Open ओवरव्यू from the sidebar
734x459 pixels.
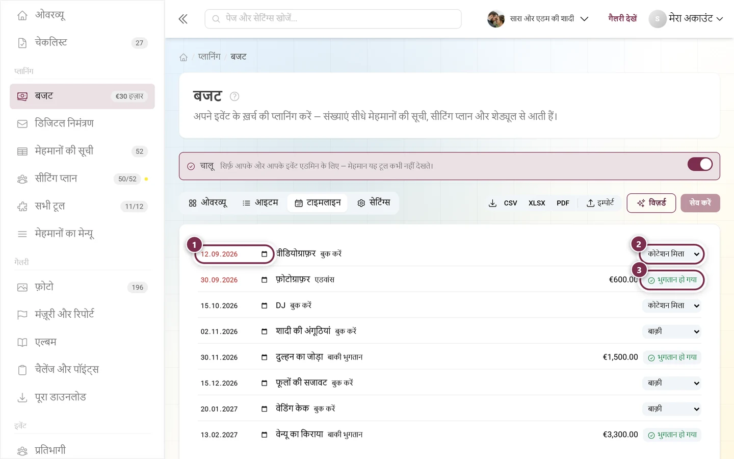point(82,15)
